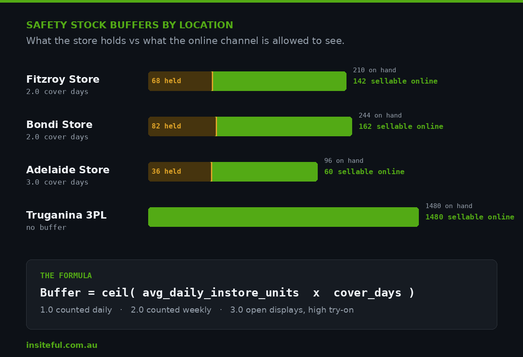This screenshot has width=523, height=357.
Task: Select the Fitzroy Store label
Action: pyautogui.click(x=63, y=80)
